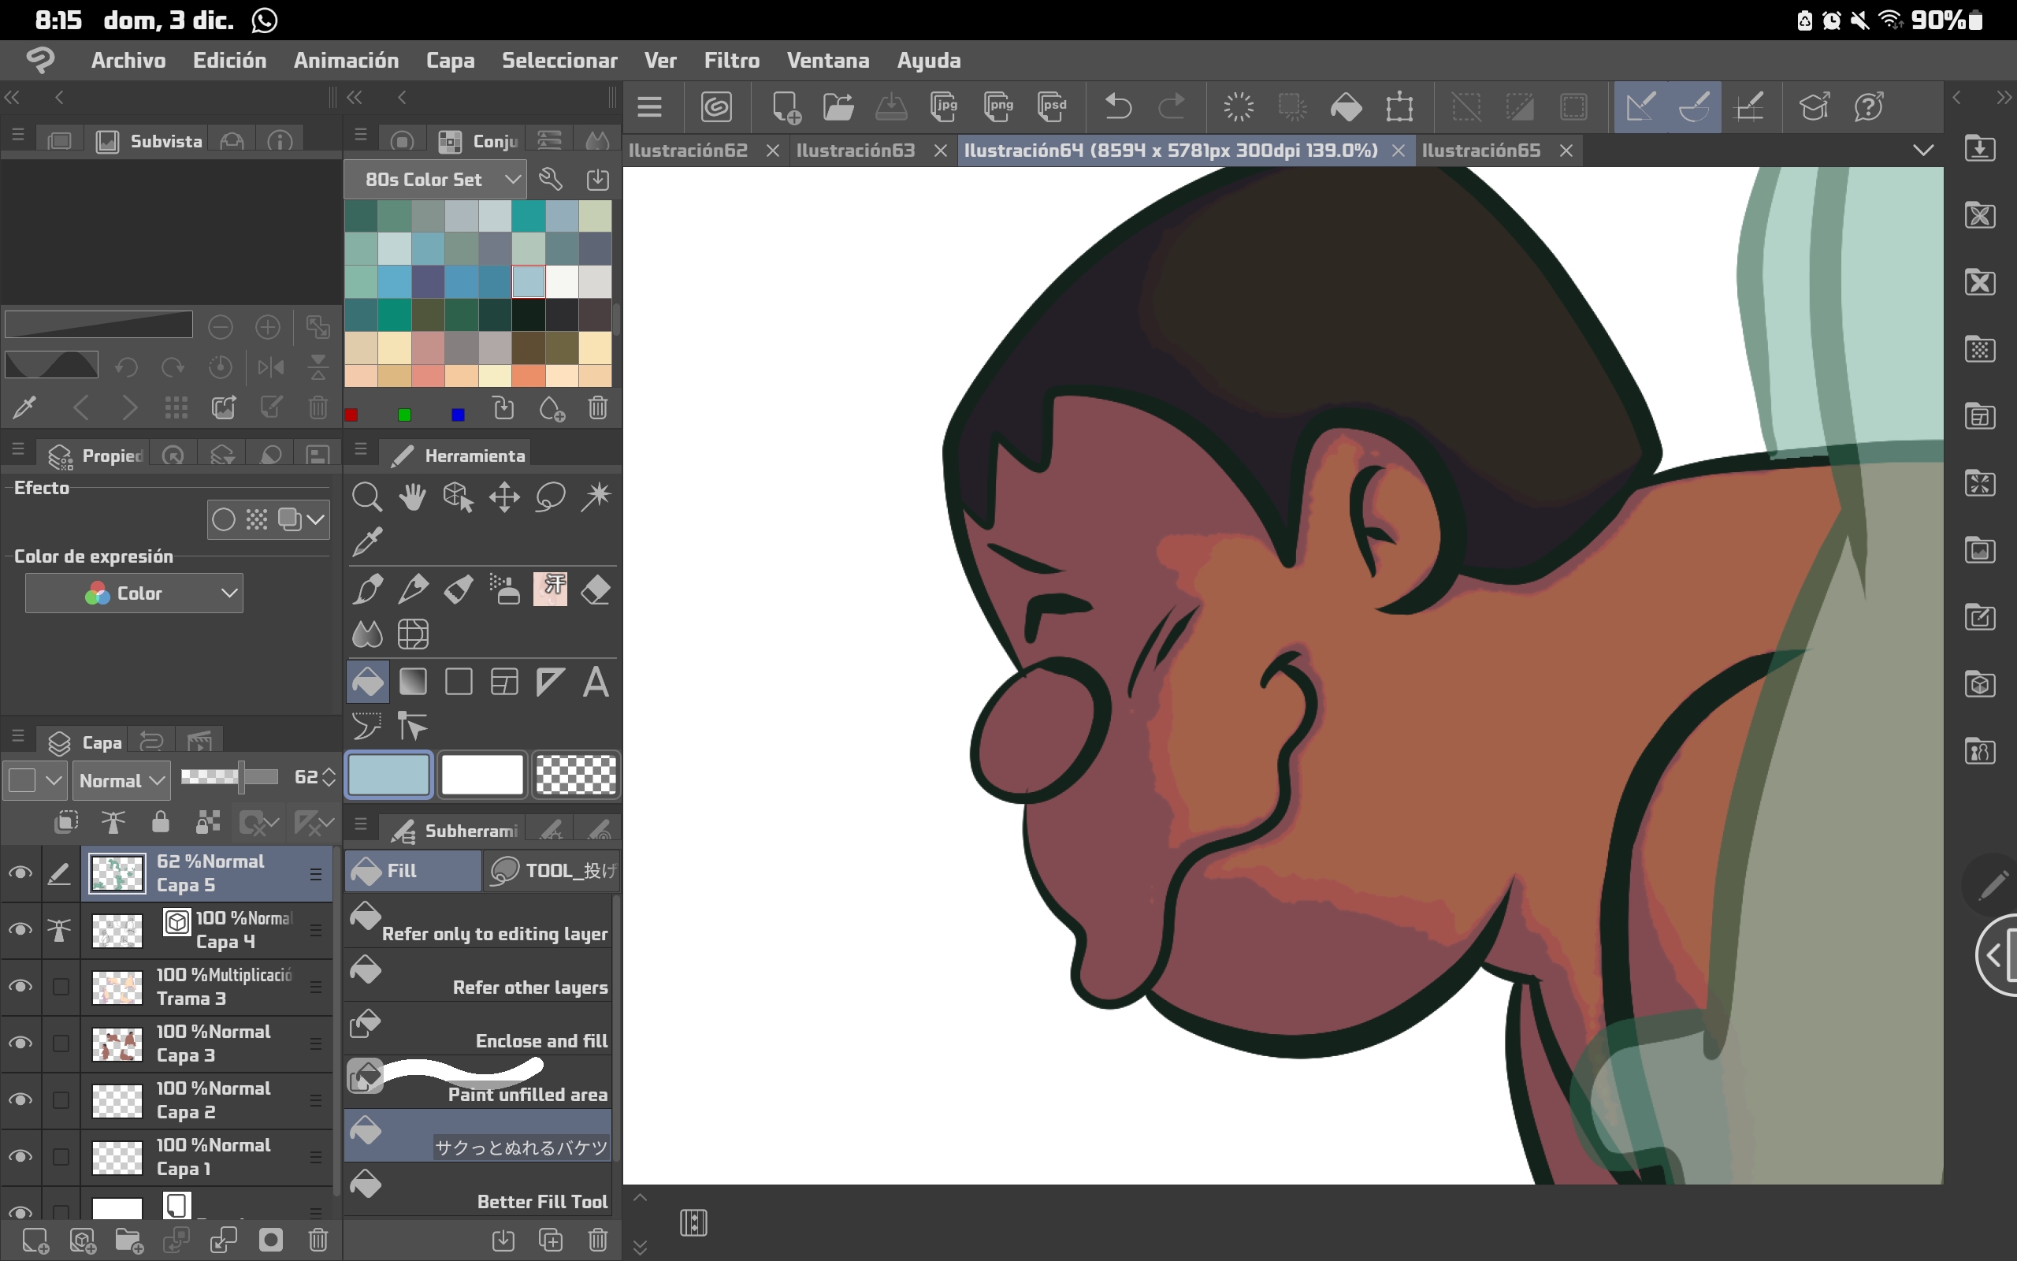Choose the Gradient tool
Screen dimensions: 2017x1261
[413, 683]
